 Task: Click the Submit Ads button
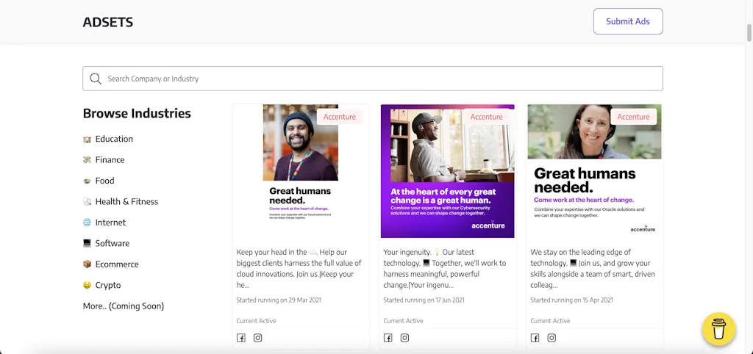[x=628, y=21]
